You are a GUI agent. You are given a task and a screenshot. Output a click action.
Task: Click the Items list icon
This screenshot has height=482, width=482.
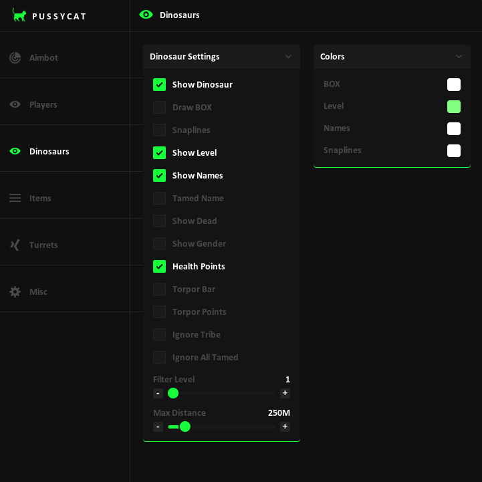pyautogui.click(x=15, y=199)
